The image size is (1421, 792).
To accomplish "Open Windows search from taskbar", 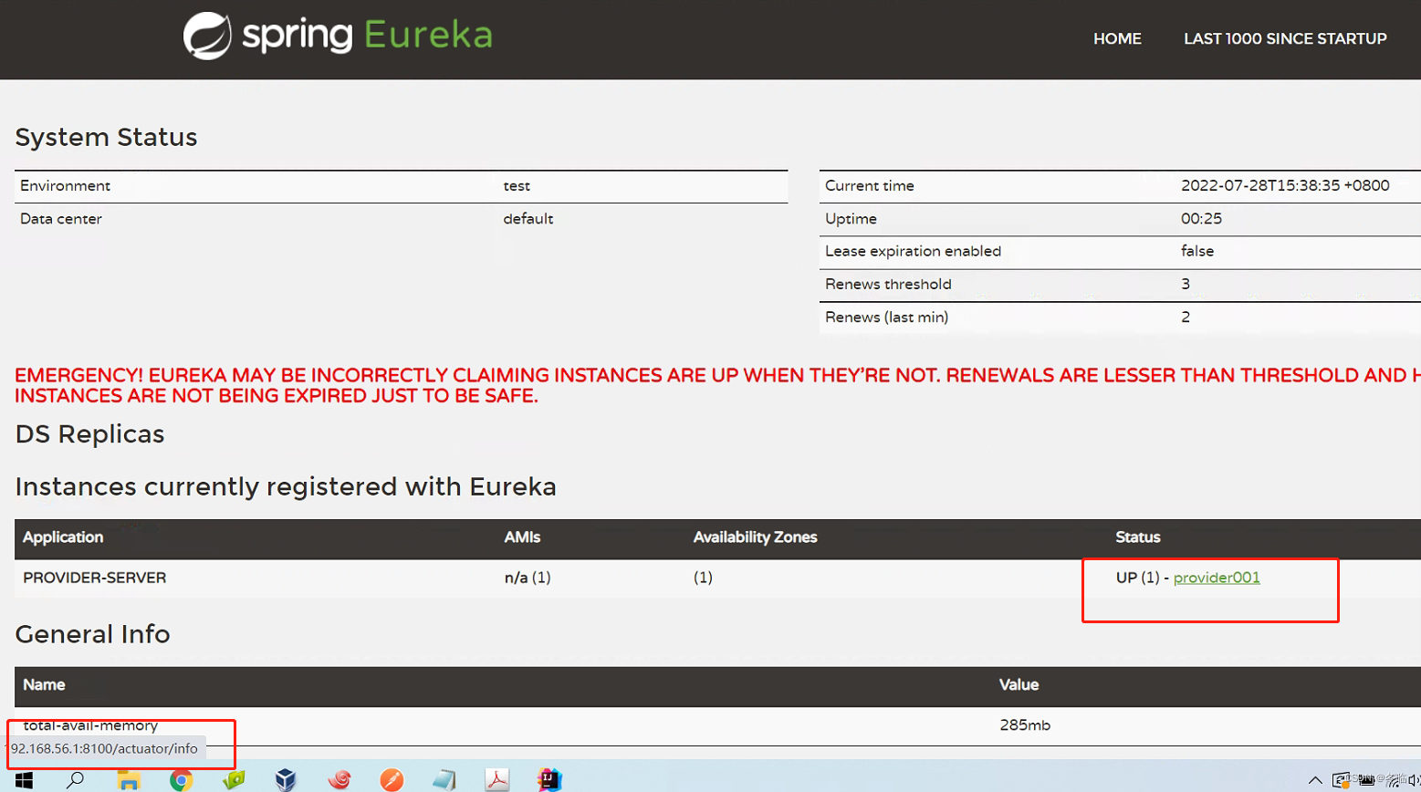I will [x=75, y=779].
